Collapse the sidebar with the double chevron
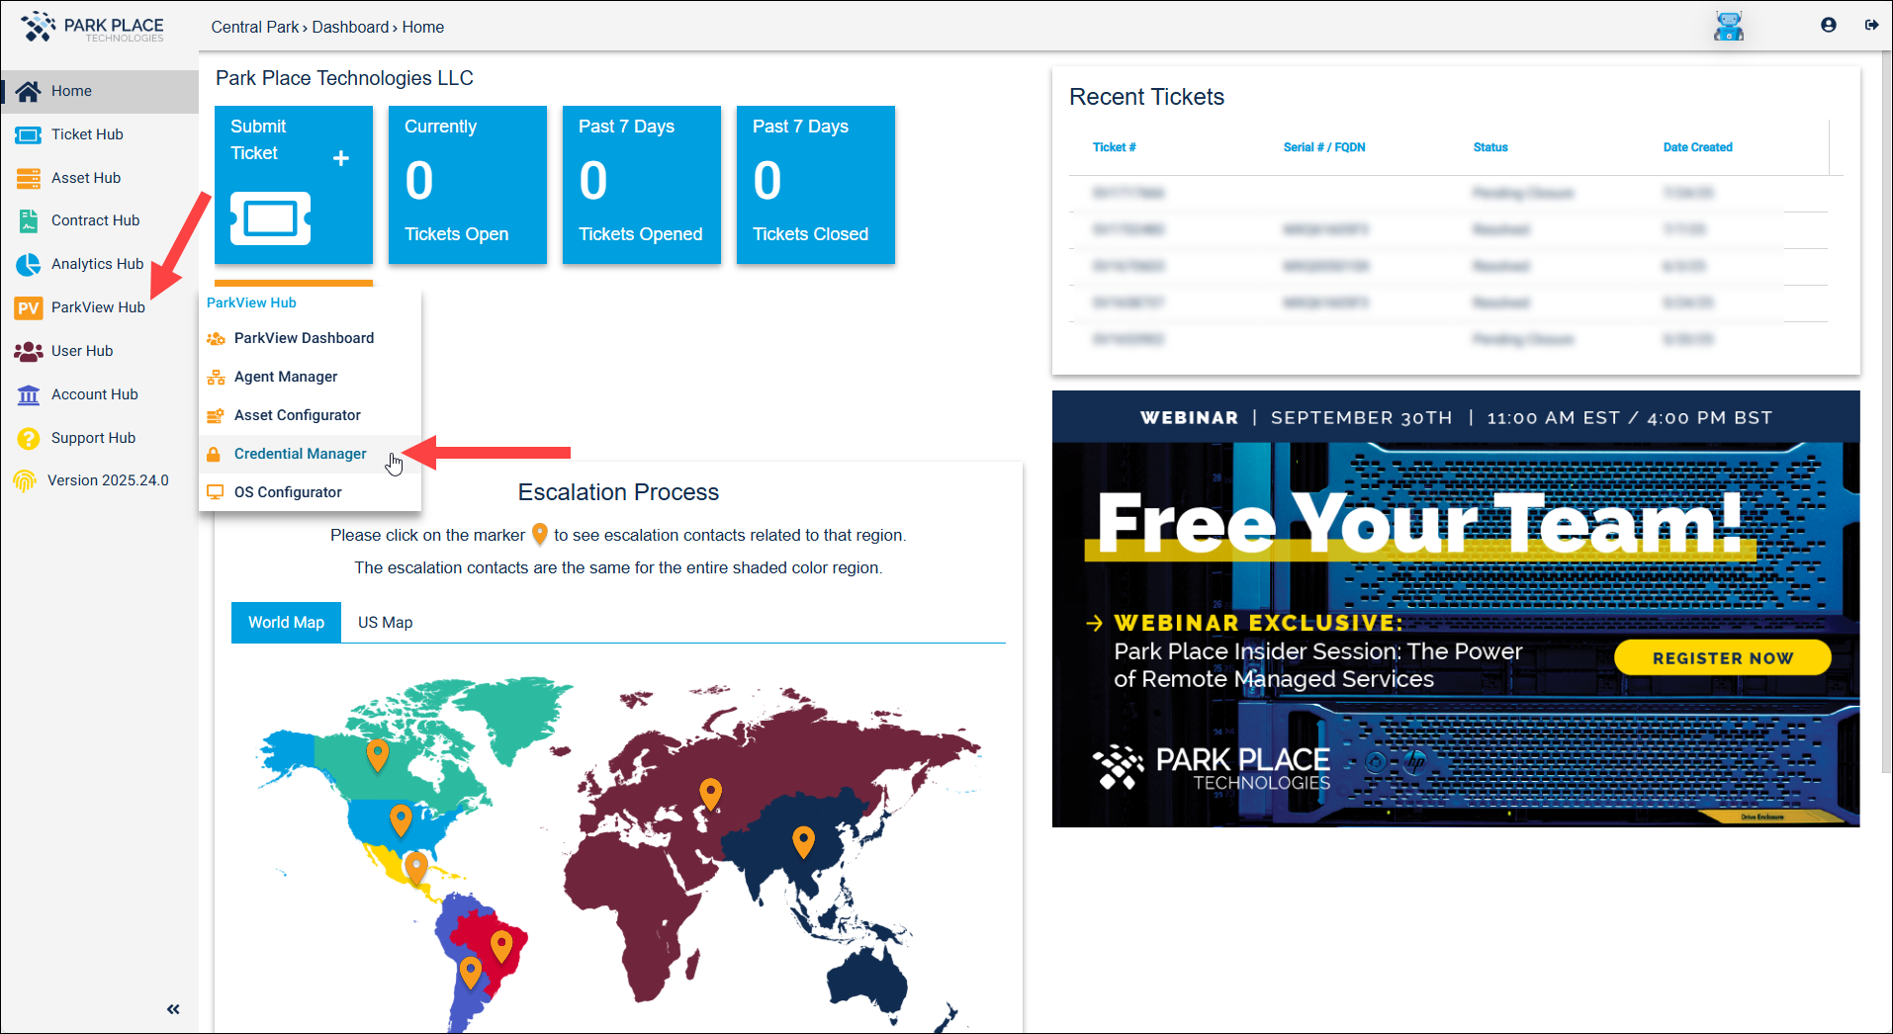The width and height of the screenshot is (1893, 1034). [x=173, y=1008]
